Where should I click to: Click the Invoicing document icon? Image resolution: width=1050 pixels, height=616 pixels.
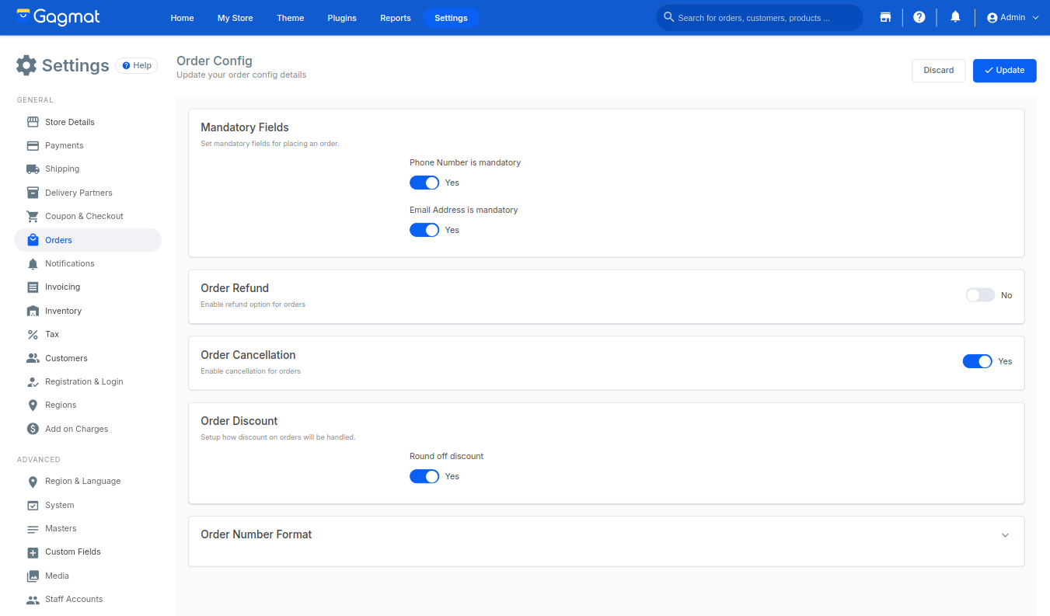click(x=33, y=287)
